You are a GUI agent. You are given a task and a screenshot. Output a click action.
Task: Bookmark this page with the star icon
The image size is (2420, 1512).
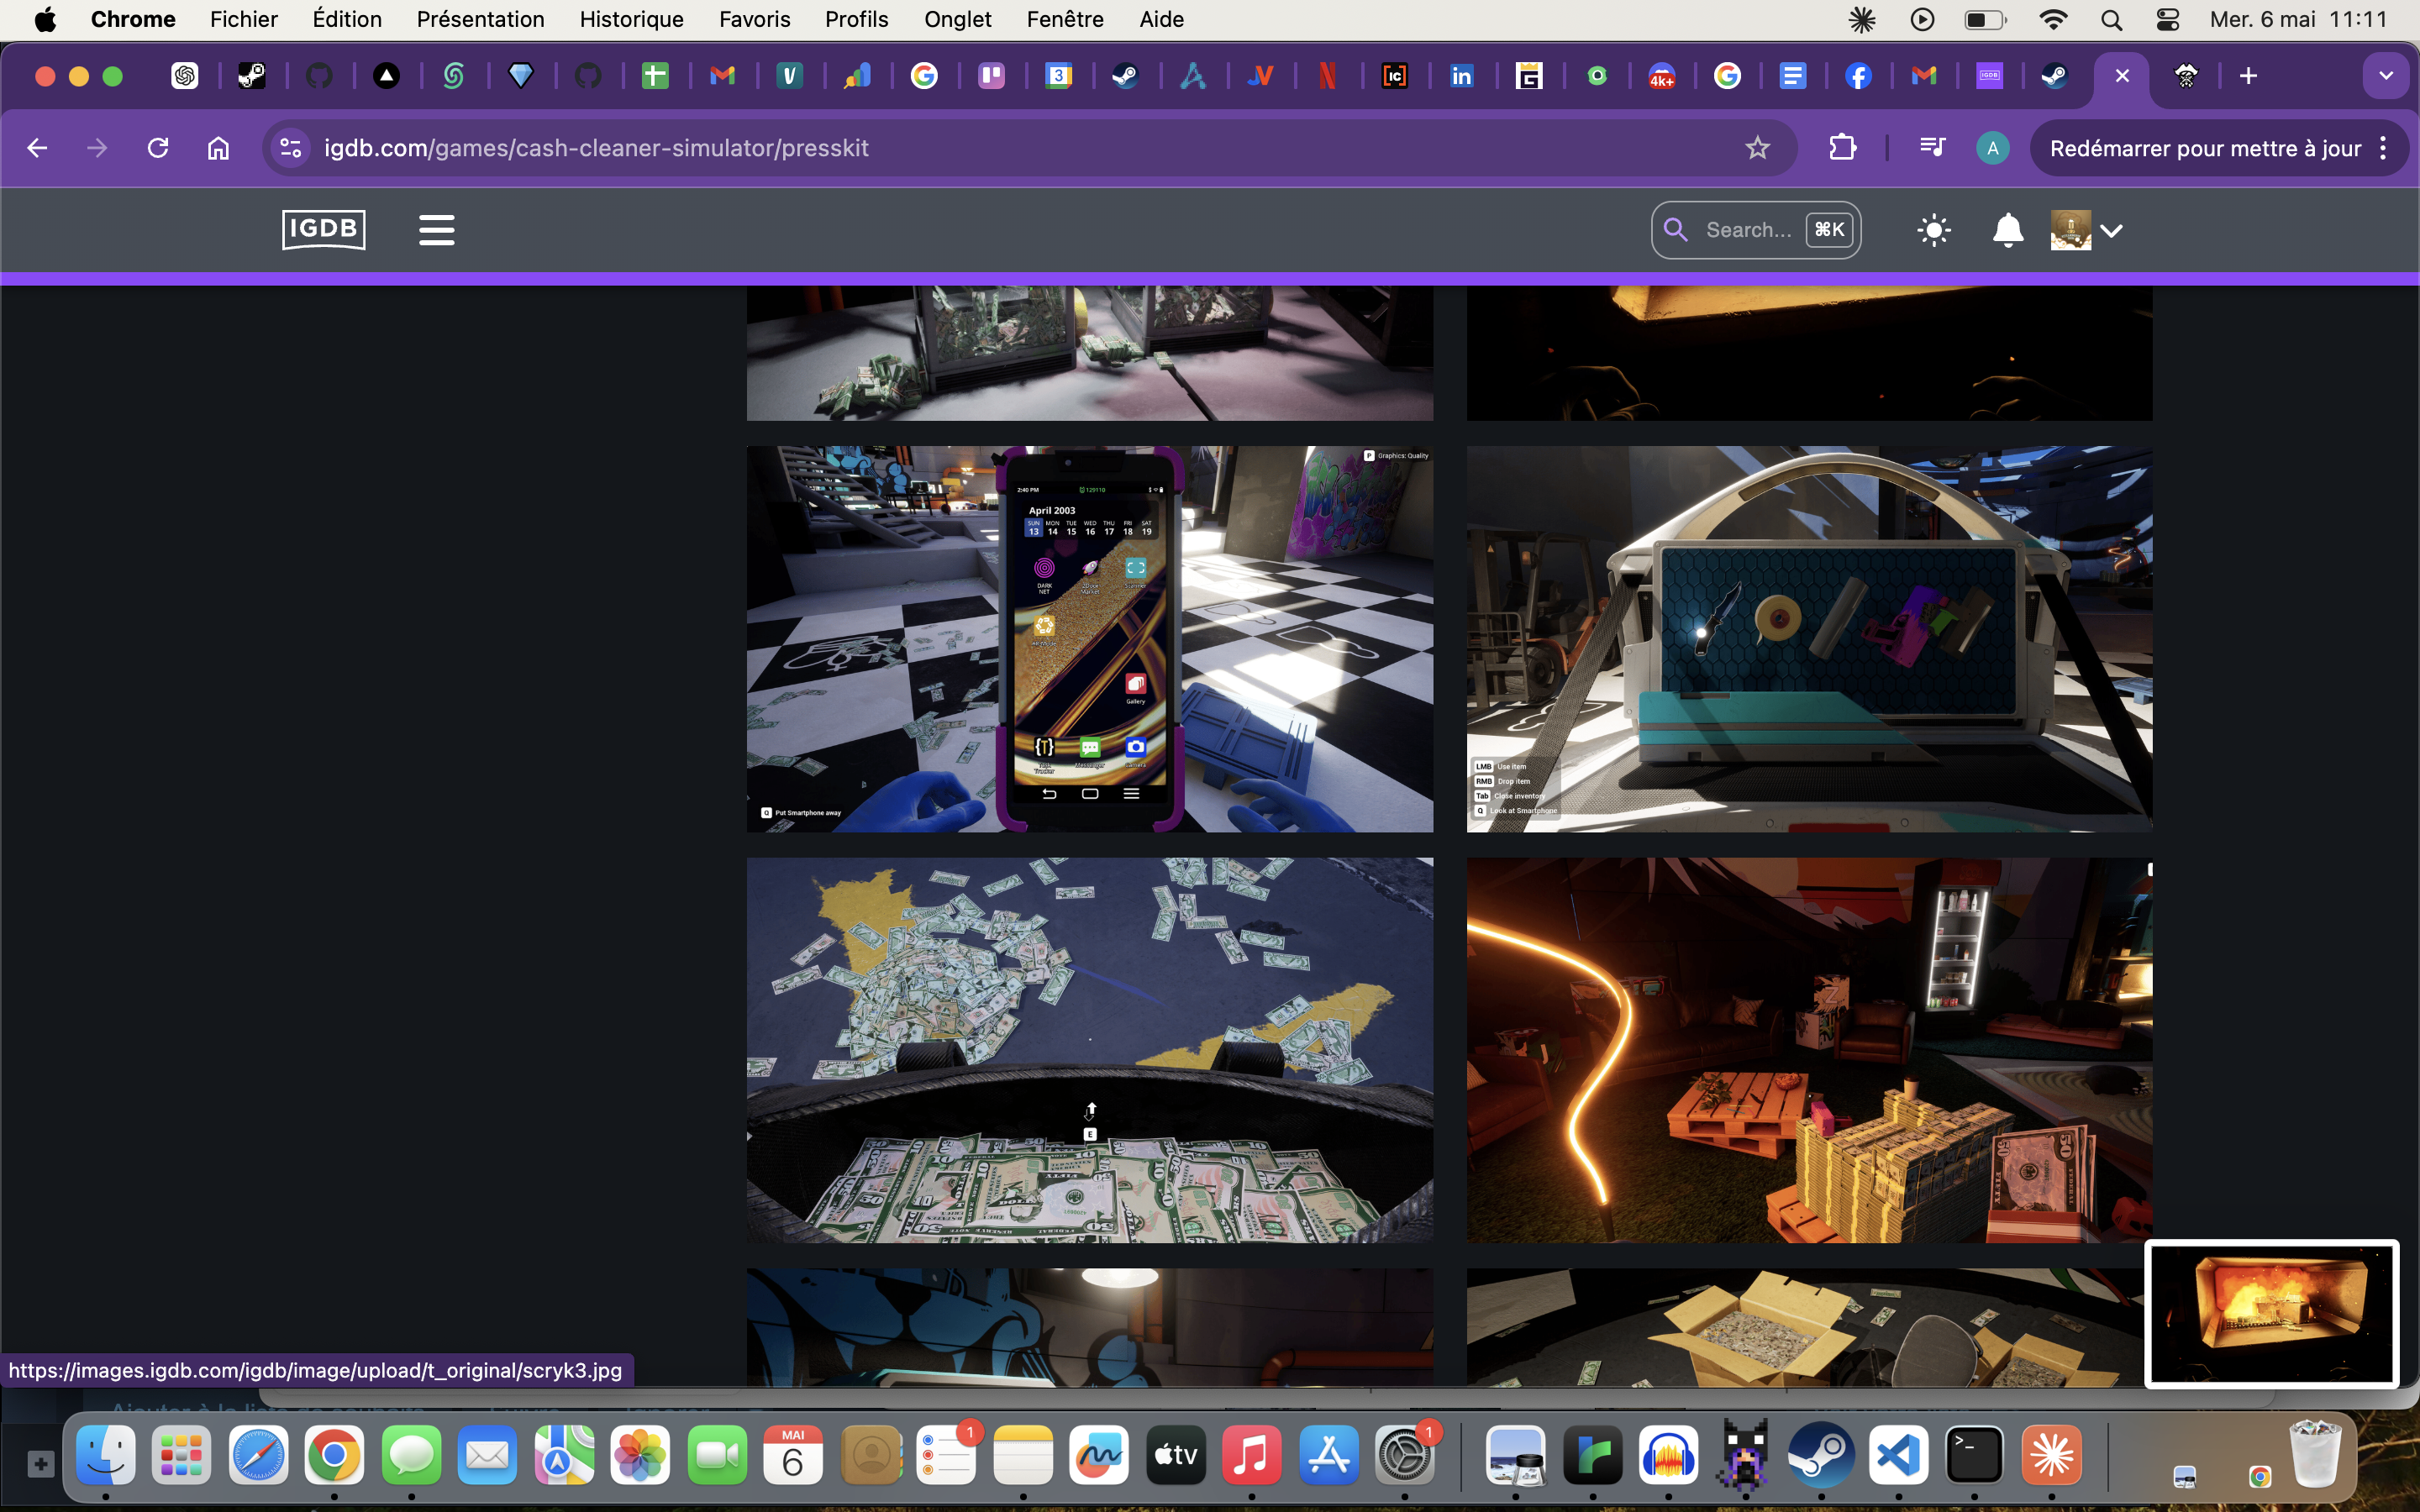1757,148
